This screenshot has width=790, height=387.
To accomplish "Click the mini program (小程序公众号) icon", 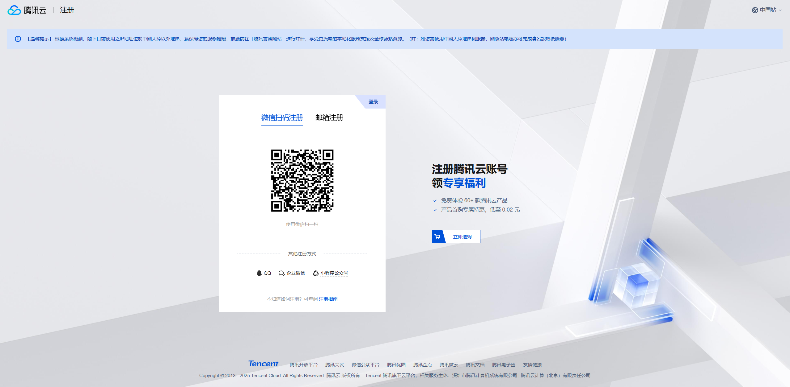I will [x=315, y=273].
